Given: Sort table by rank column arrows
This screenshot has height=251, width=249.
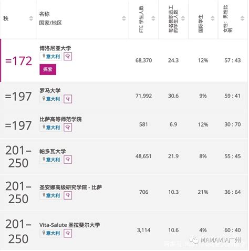Looking at the screenshot, I should [x=31, y=18].
